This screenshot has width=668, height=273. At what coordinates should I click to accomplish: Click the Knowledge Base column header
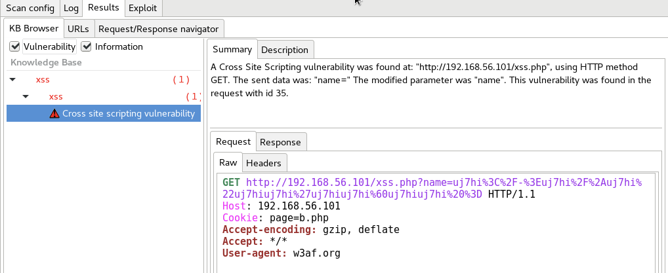click(46, 63)
